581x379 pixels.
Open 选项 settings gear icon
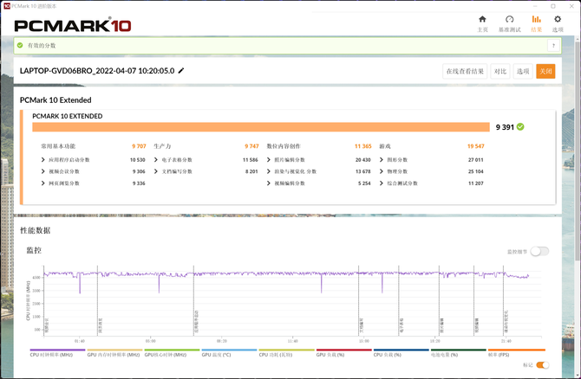(558, 19)
